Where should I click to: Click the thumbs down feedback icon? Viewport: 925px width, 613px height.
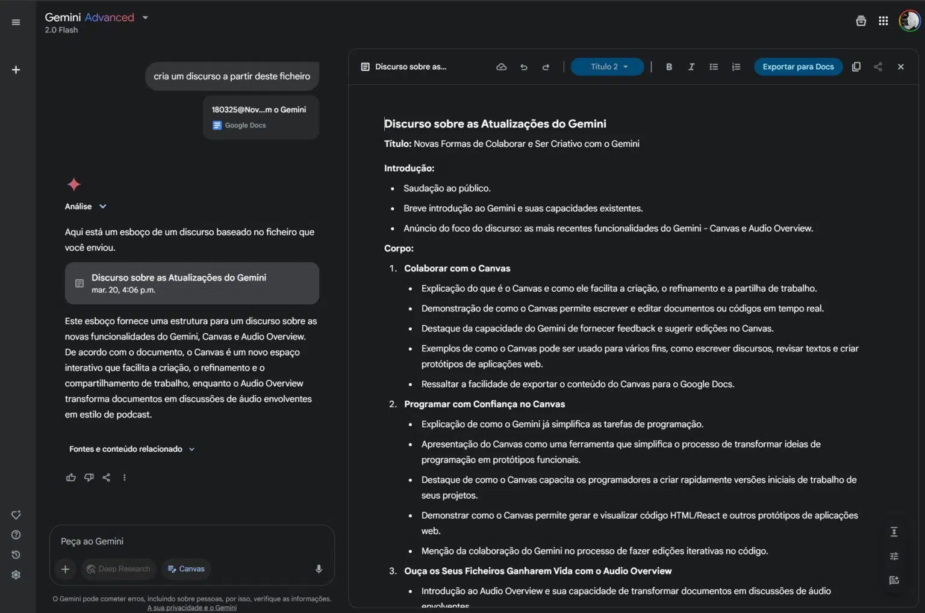(x=89, y=478)
